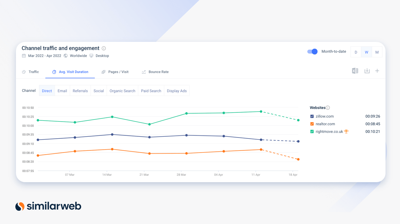
Task: Select the Email channel filter
Action: (x=62, y=91)
